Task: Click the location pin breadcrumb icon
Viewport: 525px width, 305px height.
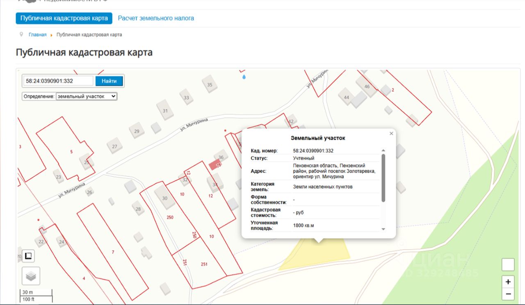Action: 21,34
